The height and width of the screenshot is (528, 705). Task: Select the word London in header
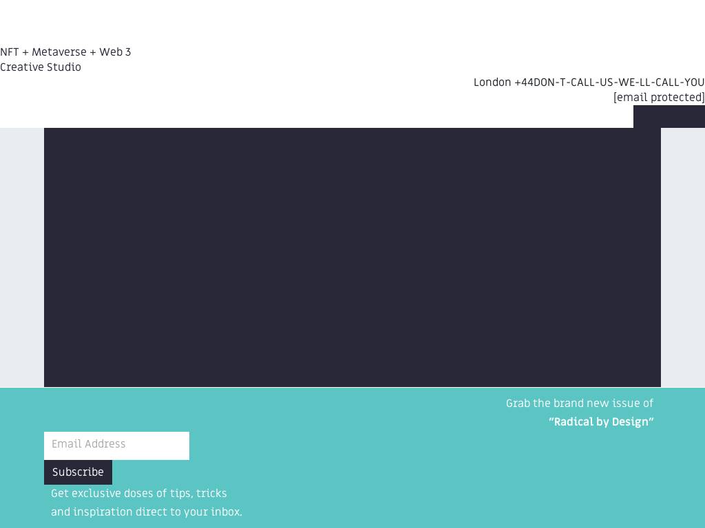(492, 82)
